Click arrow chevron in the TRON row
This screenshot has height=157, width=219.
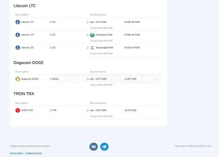tap(88, 111)
